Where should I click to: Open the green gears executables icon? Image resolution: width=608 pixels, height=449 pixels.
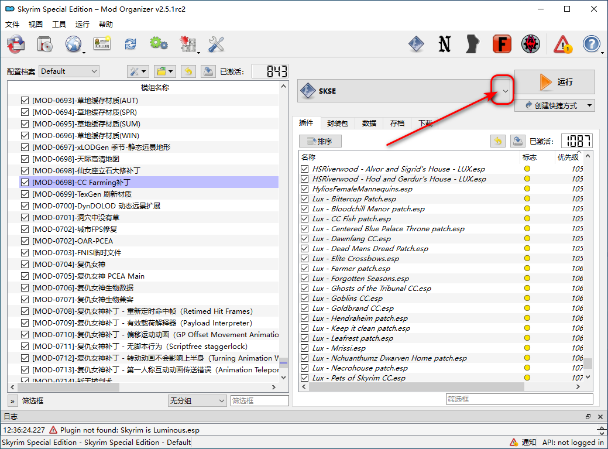[158, 44]
